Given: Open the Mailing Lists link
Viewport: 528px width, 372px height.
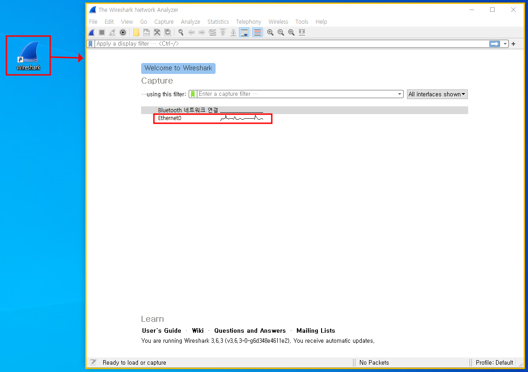Looking at the screenshot, I should [316, 330].
